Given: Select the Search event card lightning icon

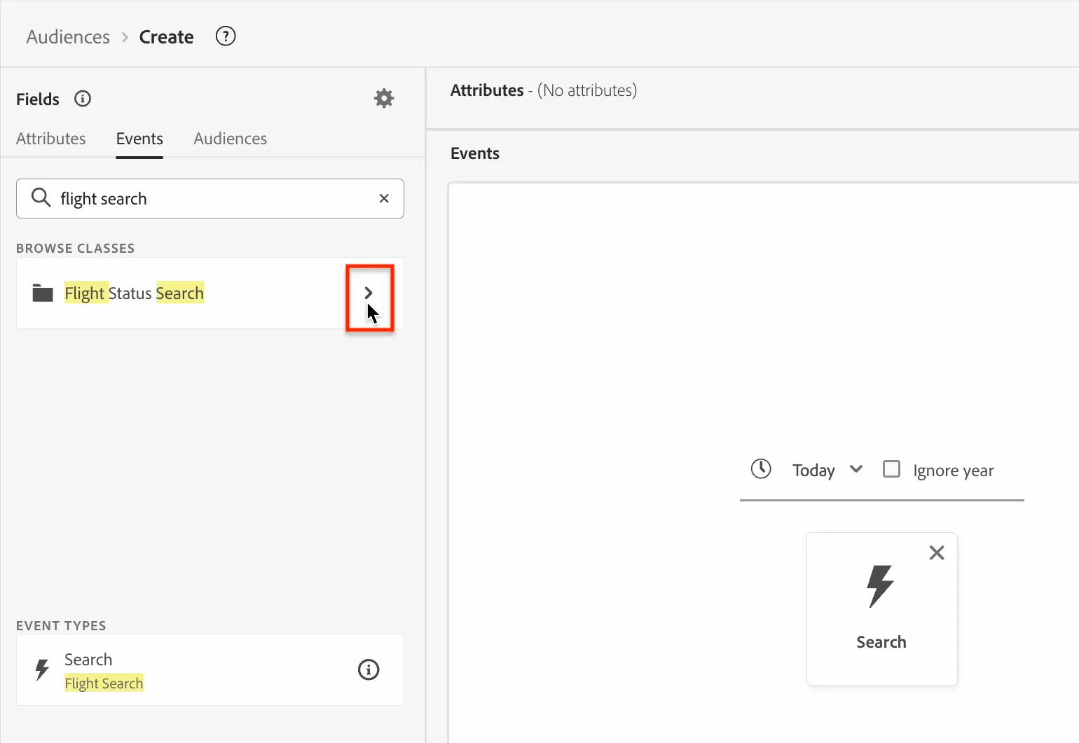Looking at the screenshot, I should pyautogui.click(x=881, y=586).
